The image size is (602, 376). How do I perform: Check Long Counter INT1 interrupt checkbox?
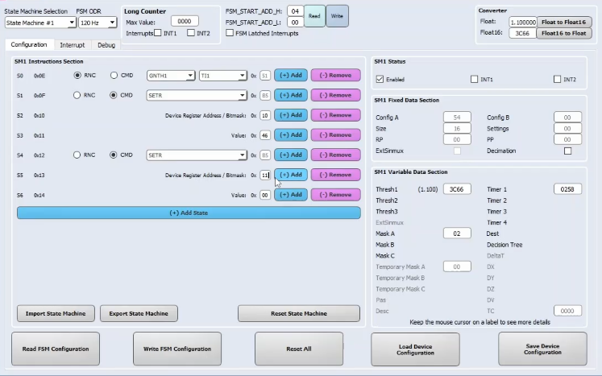(157, 33)
